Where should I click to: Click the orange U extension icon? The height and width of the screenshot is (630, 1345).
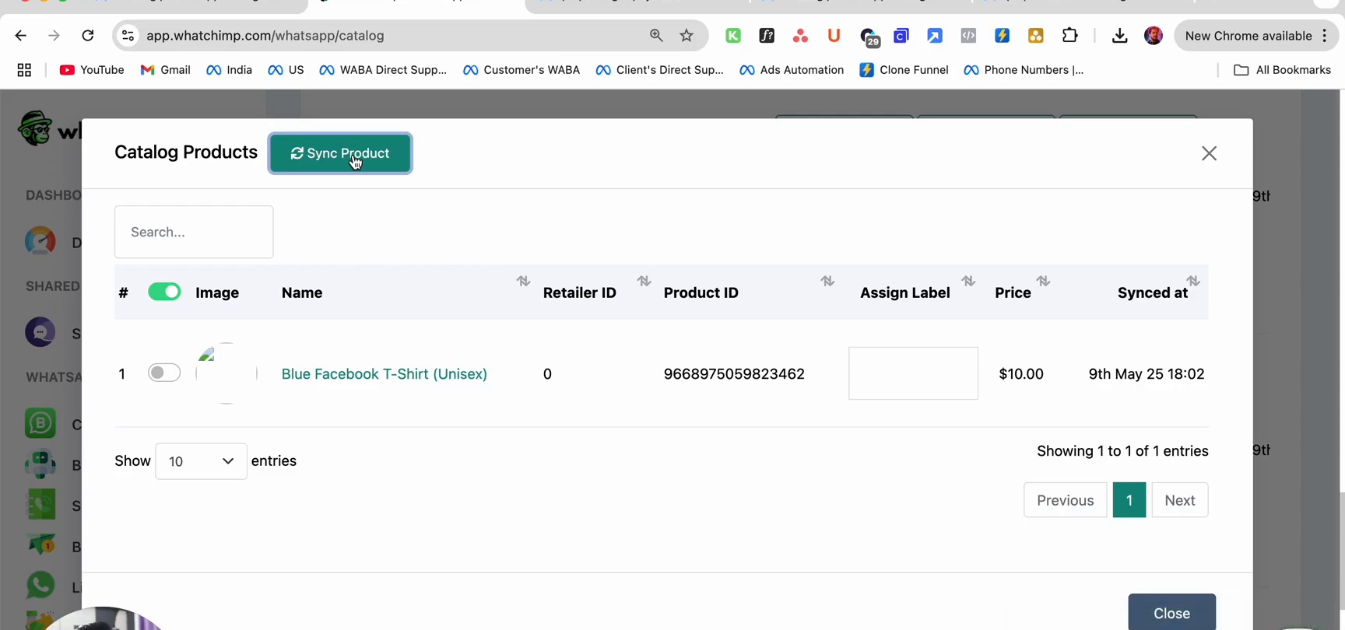834,35
